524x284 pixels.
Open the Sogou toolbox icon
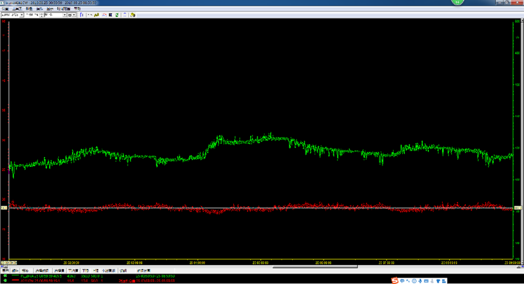(444, 281)
